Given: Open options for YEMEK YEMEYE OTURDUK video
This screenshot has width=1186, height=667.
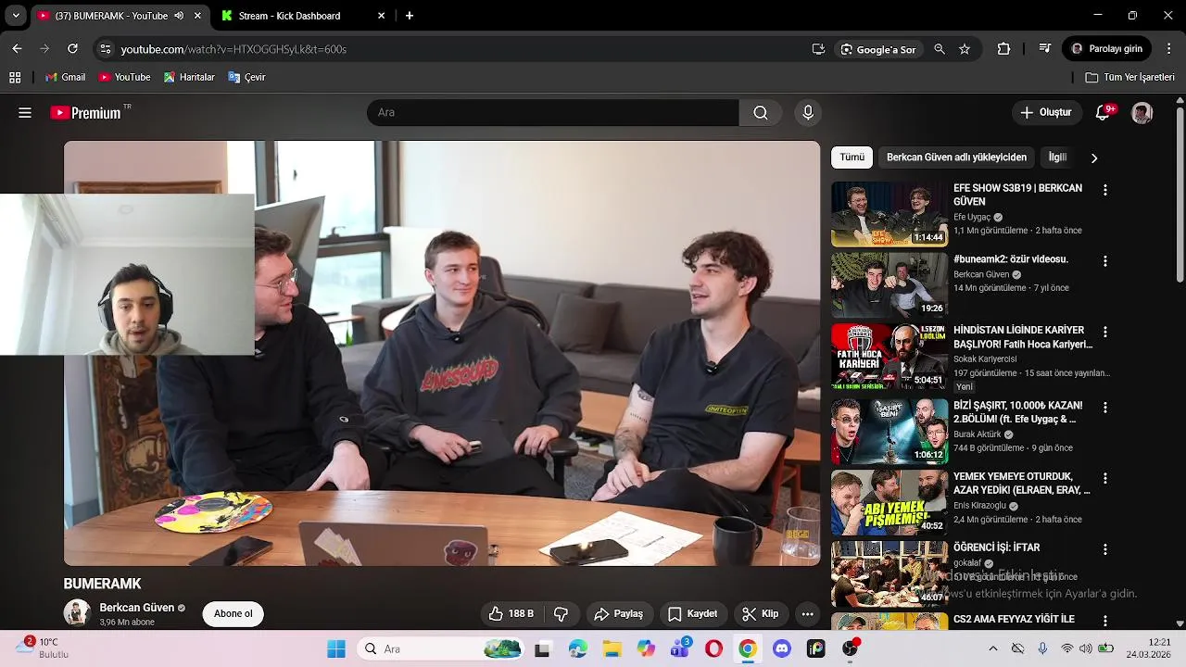Looking at the screenshot, I should click(1104, 479).
